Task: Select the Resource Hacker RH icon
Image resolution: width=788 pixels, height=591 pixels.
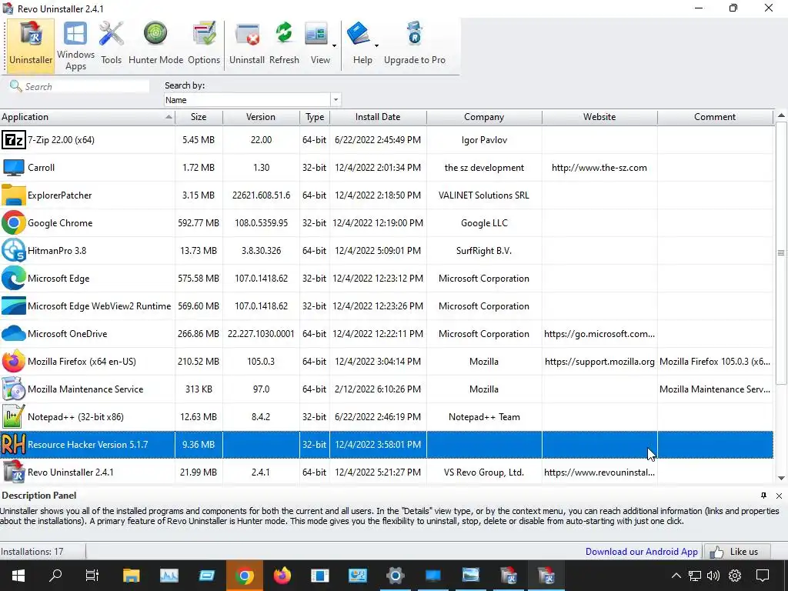Action: (14, 444)
